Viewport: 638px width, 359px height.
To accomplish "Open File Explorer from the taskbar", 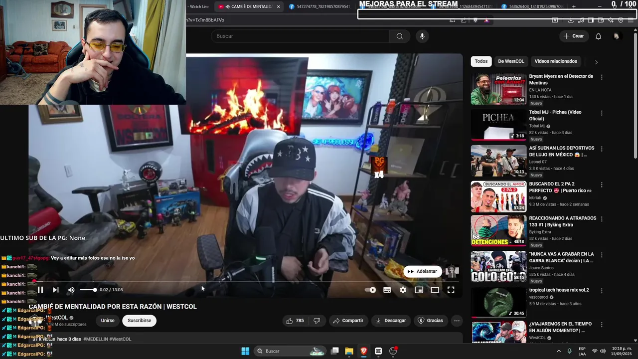I will click(x=349, y=351).
